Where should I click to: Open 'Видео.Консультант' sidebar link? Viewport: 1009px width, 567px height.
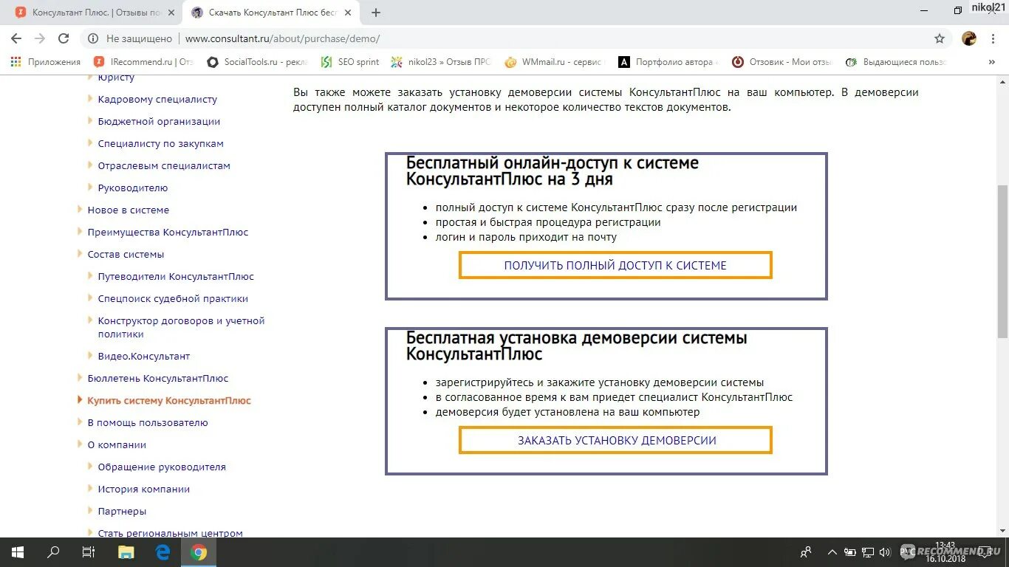(x=144, y=356)
